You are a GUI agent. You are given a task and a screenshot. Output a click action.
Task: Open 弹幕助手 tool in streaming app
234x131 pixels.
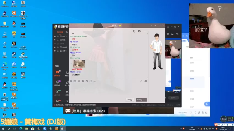(x=57, y=73)
